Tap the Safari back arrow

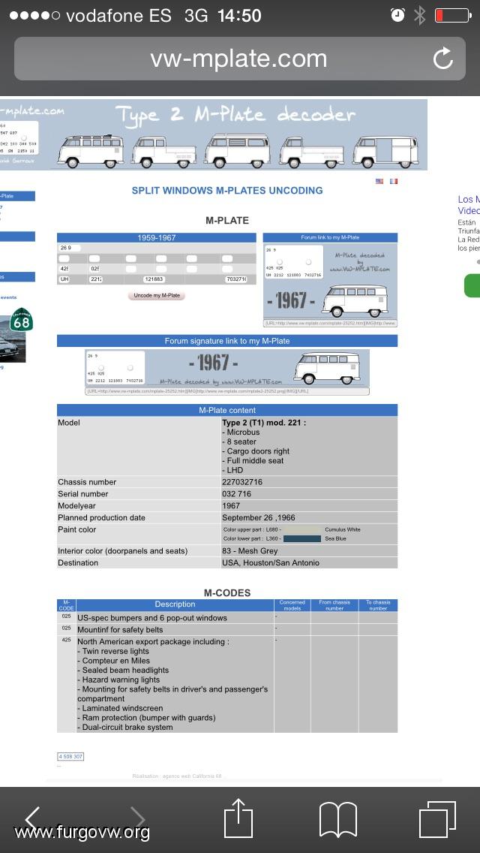[32, 818]
